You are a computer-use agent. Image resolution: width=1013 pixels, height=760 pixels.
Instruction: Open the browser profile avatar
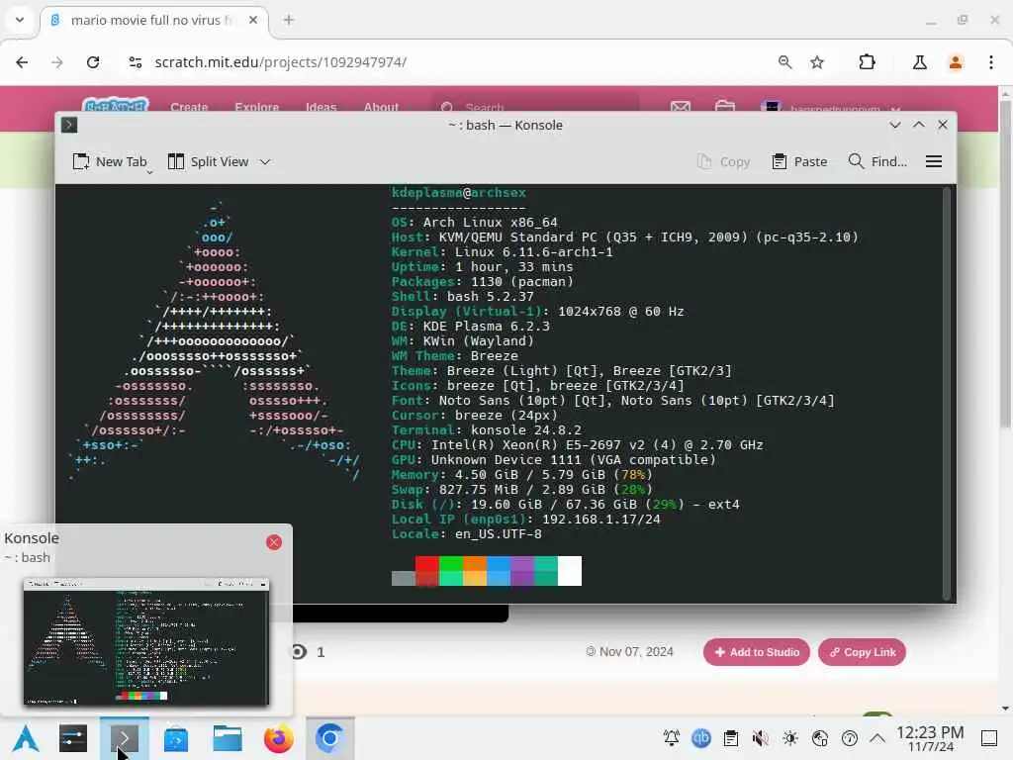pos(956,62)
